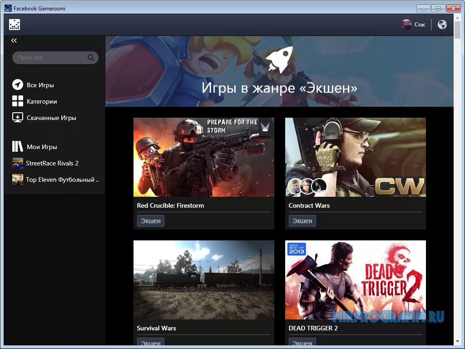465x349 pixels.
Task: Select 'Мои Игры' menu label
Action: click(42, 147)
